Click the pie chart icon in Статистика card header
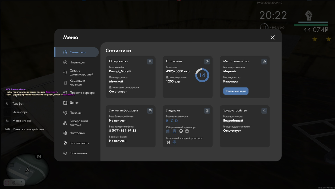Viewport: 335px width, 189px height. 207,62
